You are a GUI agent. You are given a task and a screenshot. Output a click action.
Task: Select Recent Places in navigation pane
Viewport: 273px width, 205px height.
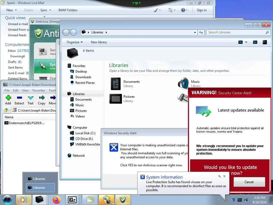click(x=85, y=83)
